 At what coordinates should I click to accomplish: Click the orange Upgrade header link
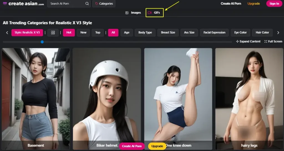[253, 4]
